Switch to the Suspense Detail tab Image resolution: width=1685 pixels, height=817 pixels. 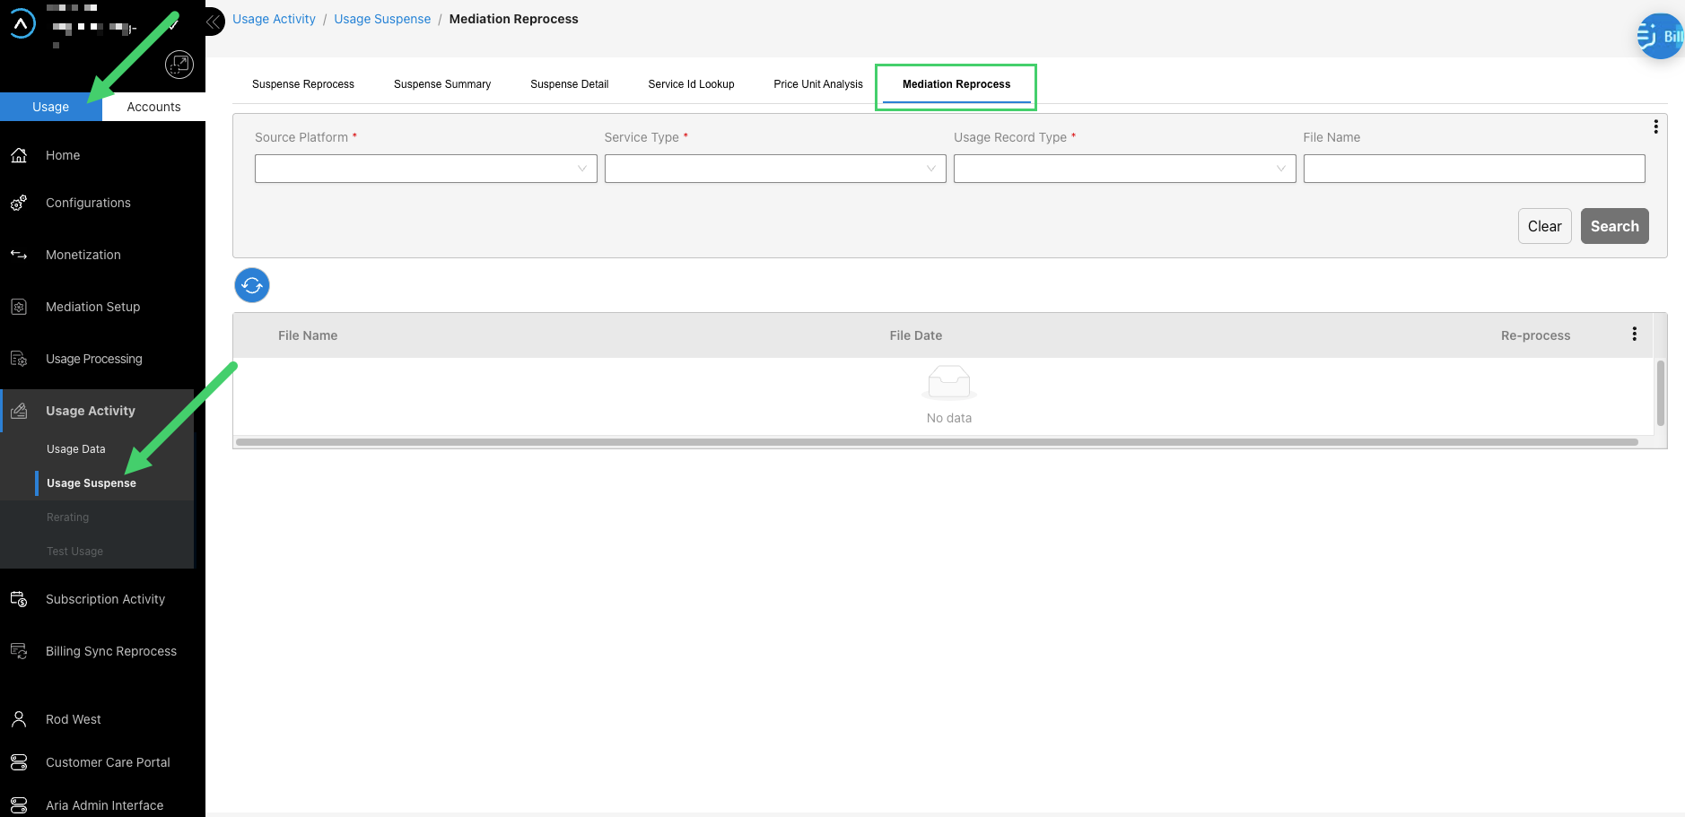click(570, 84)
